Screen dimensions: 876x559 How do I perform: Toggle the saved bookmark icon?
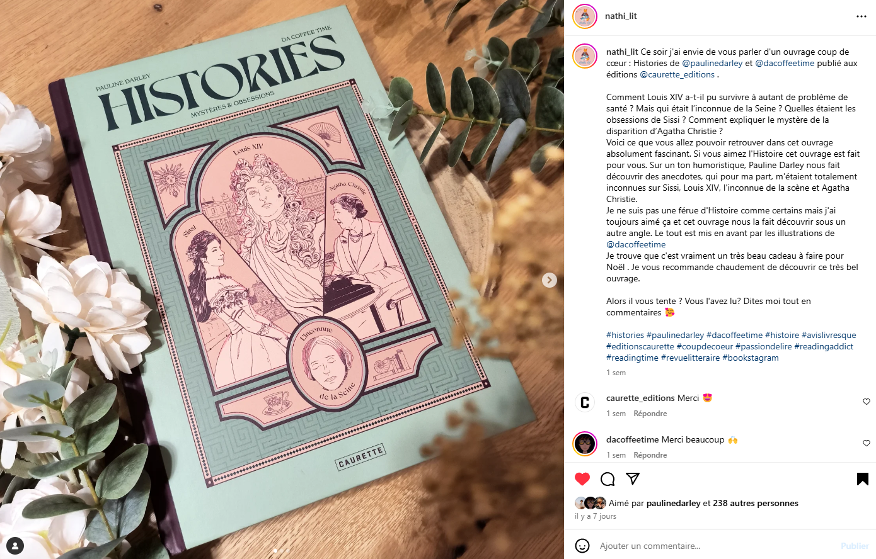[863, 479]
